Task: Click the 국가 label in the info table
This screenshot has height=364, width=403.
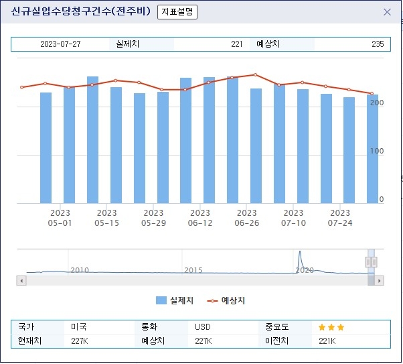Action: point(26,326)
